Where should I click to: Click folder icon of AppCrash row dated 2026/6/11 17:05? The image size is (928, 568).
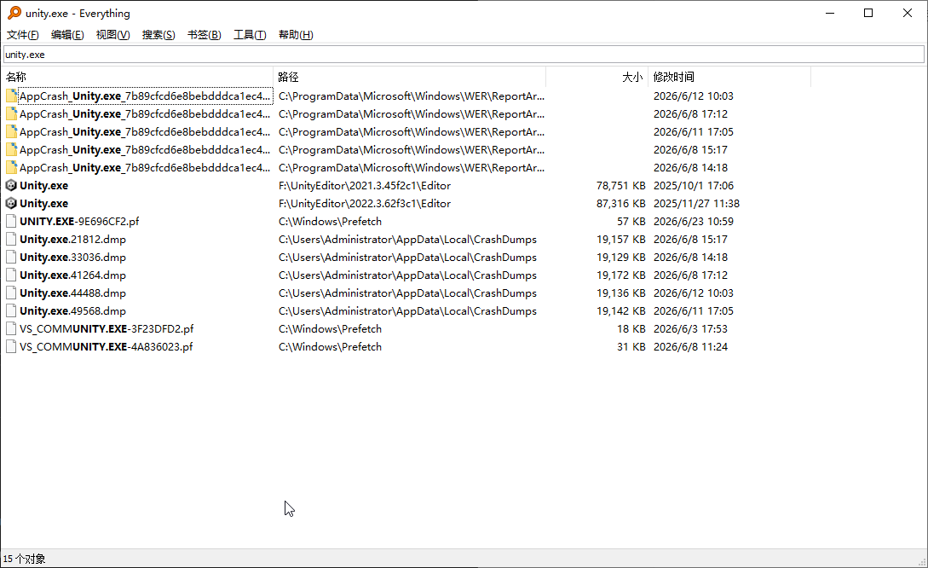[x=11, y=131]
